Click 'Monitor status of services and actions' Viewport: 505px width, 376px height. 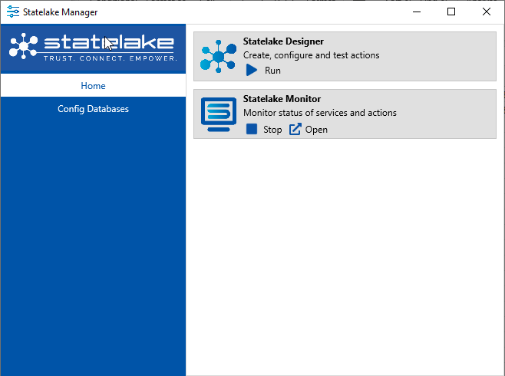320,113
